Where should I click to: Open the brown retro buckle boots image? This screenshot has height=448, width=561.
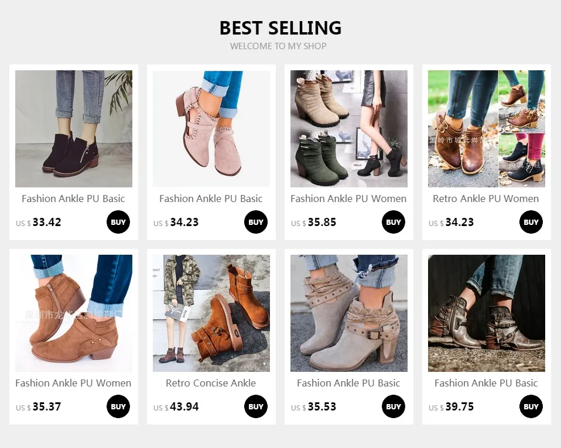click(x=487, y=129)
